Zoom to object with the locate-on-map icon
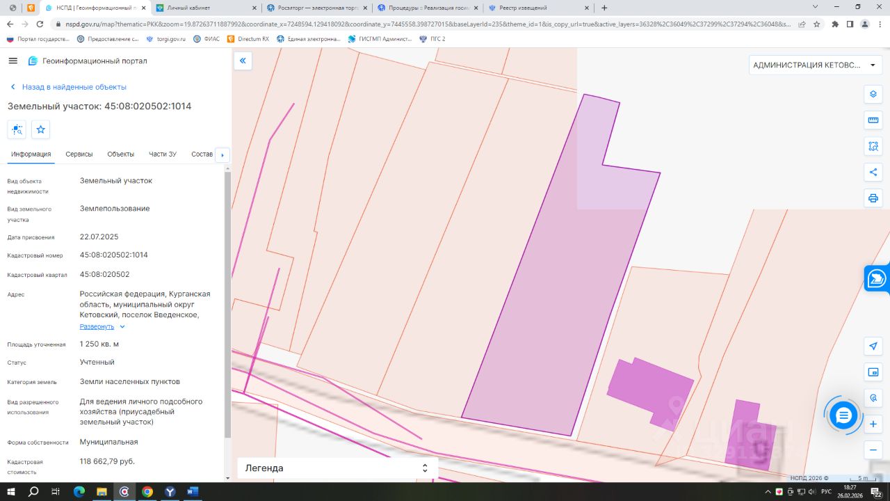Image resolution: width=890 pixels, height=501 pixels. [17, 129]
